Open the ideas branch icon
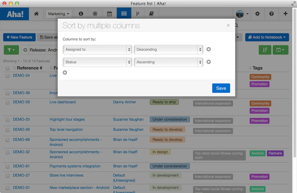This screenshot has height=193, width=297. [137, 14]
